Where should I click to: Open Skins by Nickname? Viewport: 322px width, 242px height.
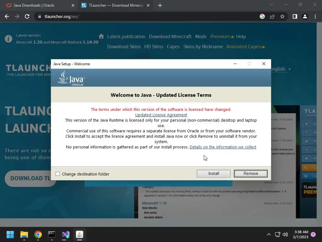(203, 47)
